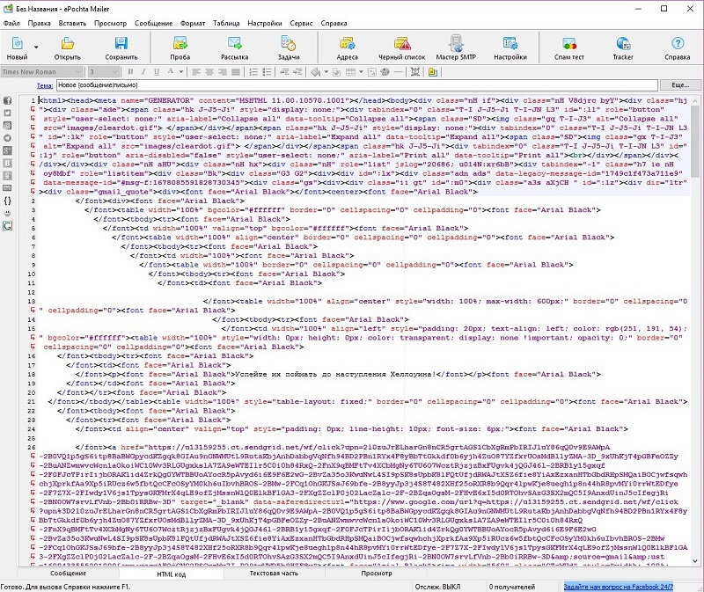Image resolution: width=704 pixels, height=592 pixels.
Task: Create a new message with Новый
Action: 17,48
